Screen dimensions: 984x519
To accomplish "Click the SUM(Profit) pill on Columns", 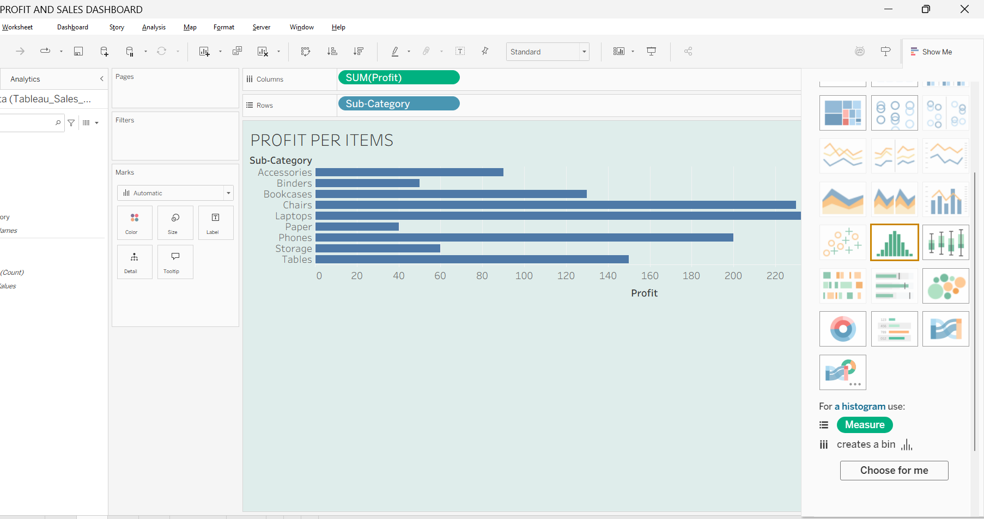I will coord(399,78).
